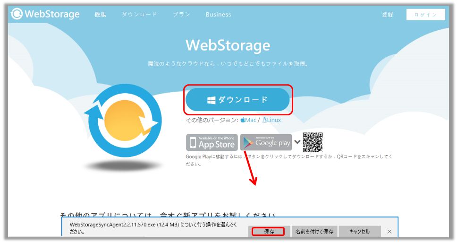The width and height of the screenshot is (457, 243).
Task: Click the App Store badge
Action: point(212,142)
